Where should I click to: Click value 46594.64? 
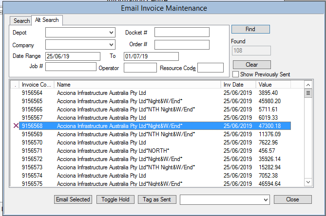(269, 183)
